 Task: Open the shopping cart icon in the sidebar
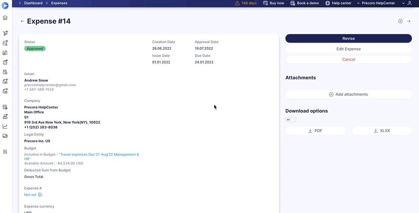(x=5, y=34)
